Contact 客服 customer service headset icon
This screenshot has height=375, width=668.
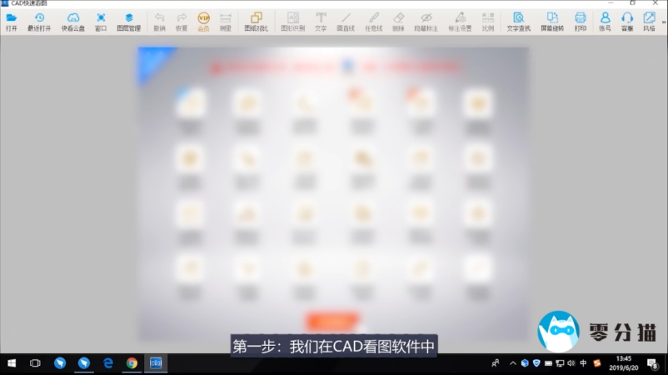tap(627, 22)
